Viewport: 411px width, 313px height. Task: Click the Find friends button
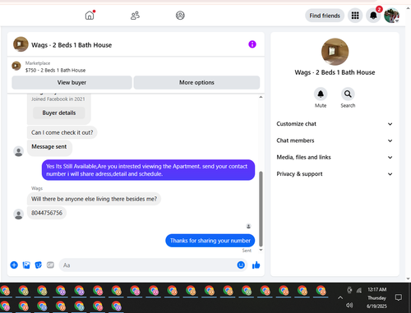pos(325,16)
